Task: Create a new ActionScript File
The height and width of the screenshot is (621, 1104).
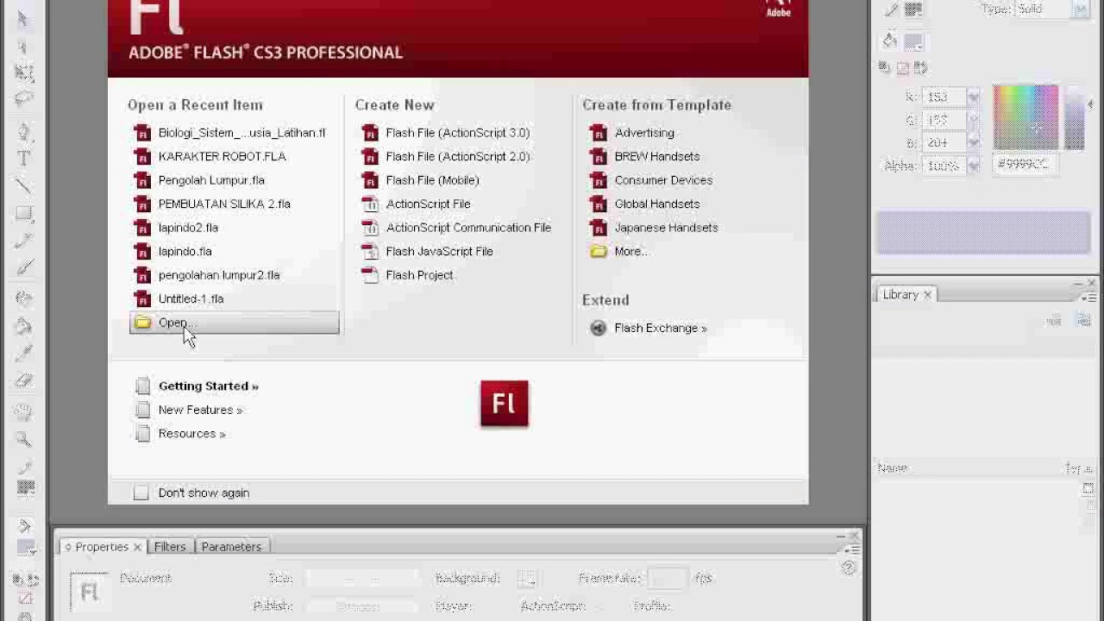Action: tap(428, 204)
